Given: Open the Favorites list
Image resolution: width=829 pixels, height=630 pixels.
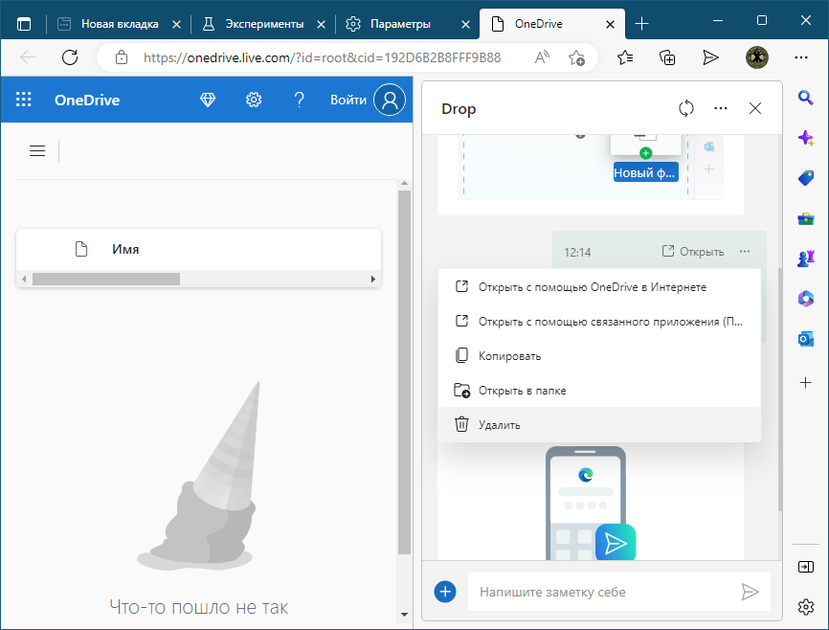Looking at the screenshot, I should 625,57.
